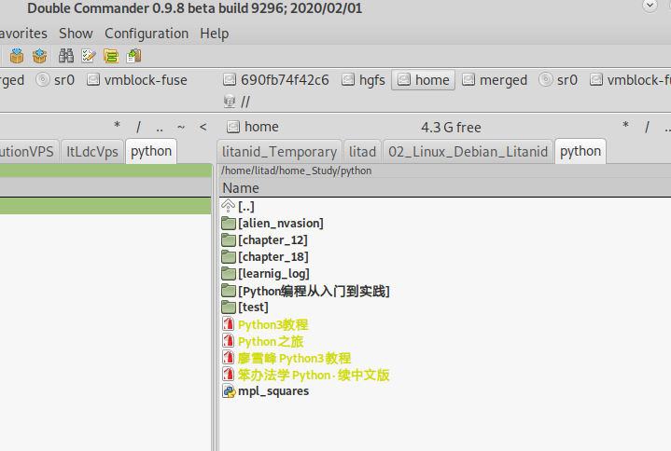
Task: Go to home with left panel ~ button
Action: pos(181,127)
